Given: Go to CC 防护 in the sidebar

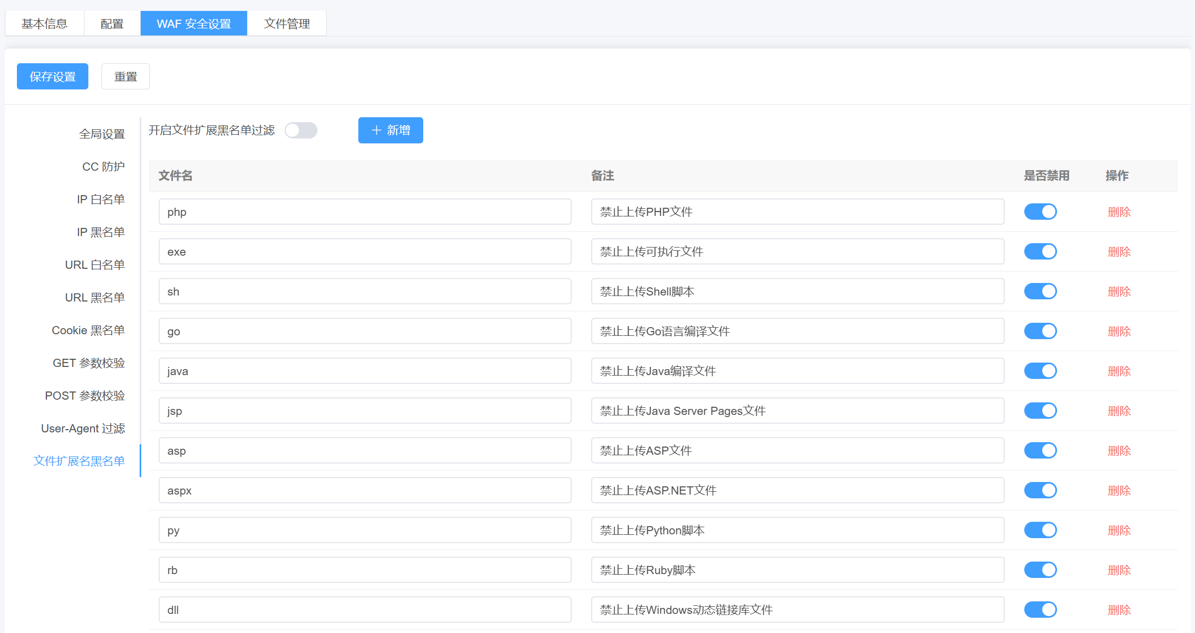Looking at the screenshot, I should tap(104, 167).
